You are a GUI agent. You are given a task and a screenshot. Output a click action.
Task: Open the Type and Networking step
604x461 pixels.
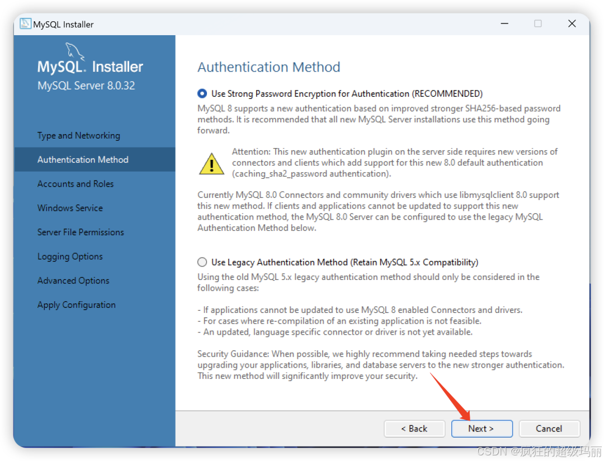(79, 135)
